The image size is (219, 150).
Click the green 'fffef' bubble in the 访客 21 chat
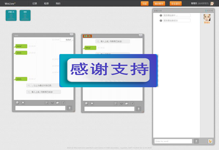coord(90,48)
